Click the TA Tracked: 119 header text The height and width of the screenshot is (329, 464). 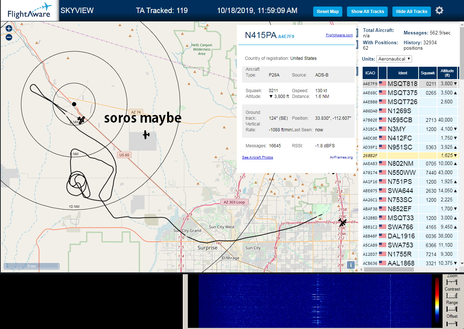pyautogui.click(x=162, y=11)
